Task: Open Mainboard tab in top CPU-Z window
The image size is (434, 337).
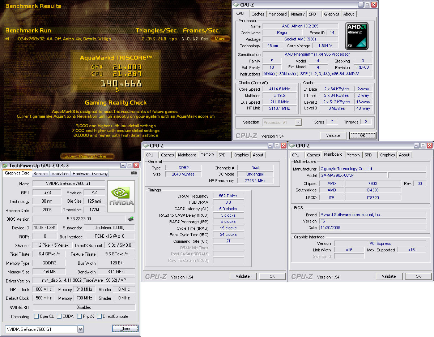Action: click(x=278, y=14)
